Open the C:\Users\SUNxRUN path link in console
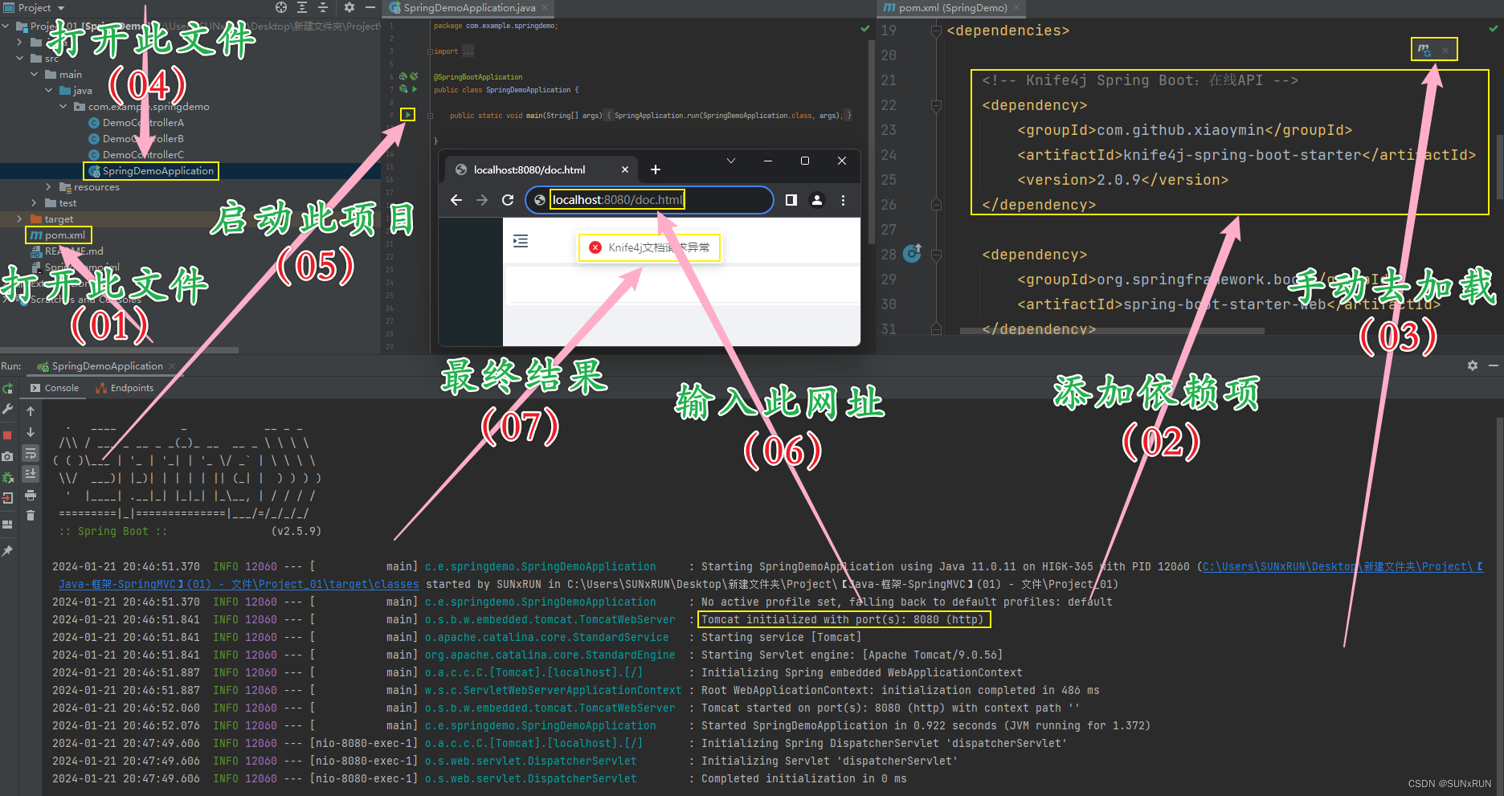The height and width of the screenshot is (796, 1504). coord(1343,566)
